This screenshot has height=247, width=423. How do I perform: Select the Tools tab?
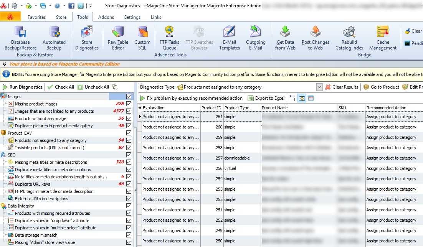[83, 17]
